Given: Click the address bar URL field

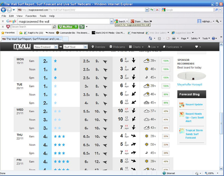Looking at the screenshot, I should 81,10.
